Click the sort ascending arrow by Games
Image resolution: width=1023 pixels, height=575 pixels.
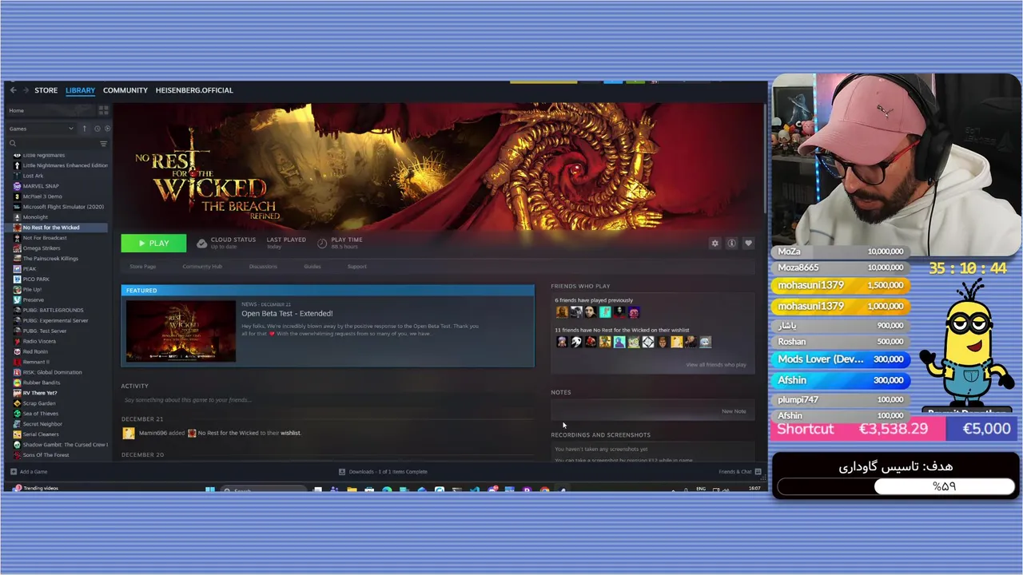click(85, 129)
